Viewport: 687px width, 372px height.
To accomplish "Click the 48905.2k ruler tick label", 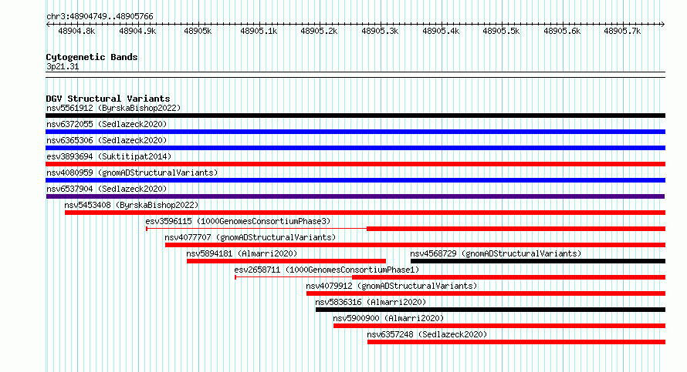I will (319, 32).
